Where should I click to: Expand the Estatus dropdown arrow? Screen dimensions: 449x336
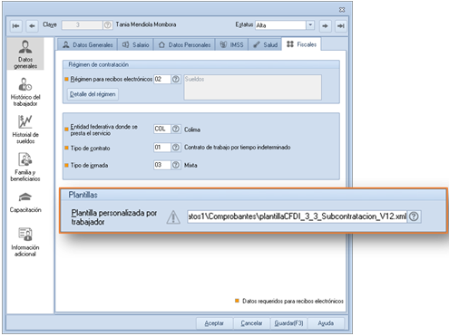pyautogui.click(x=310, y=25)
